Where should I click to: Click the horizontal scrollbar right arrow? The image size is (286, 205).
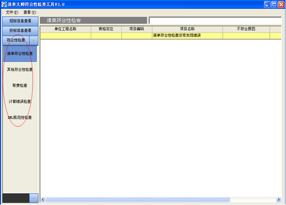[x=279, y=200]
